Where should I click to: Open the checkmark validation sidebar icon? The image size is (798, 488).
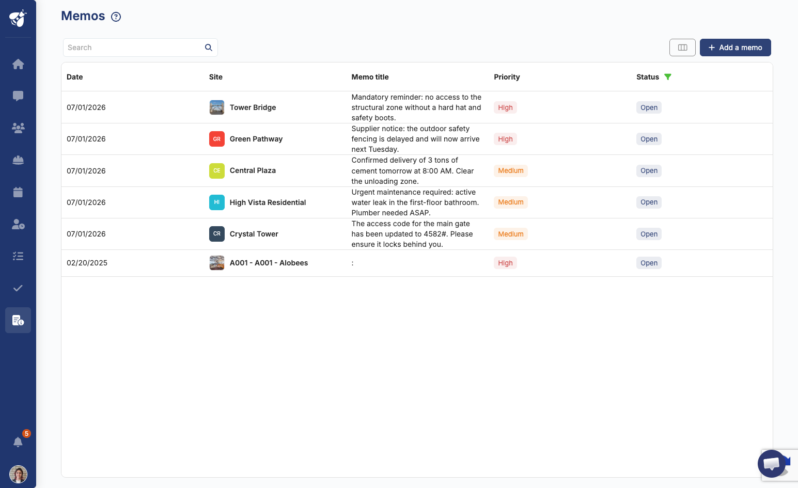pos(18,288)
